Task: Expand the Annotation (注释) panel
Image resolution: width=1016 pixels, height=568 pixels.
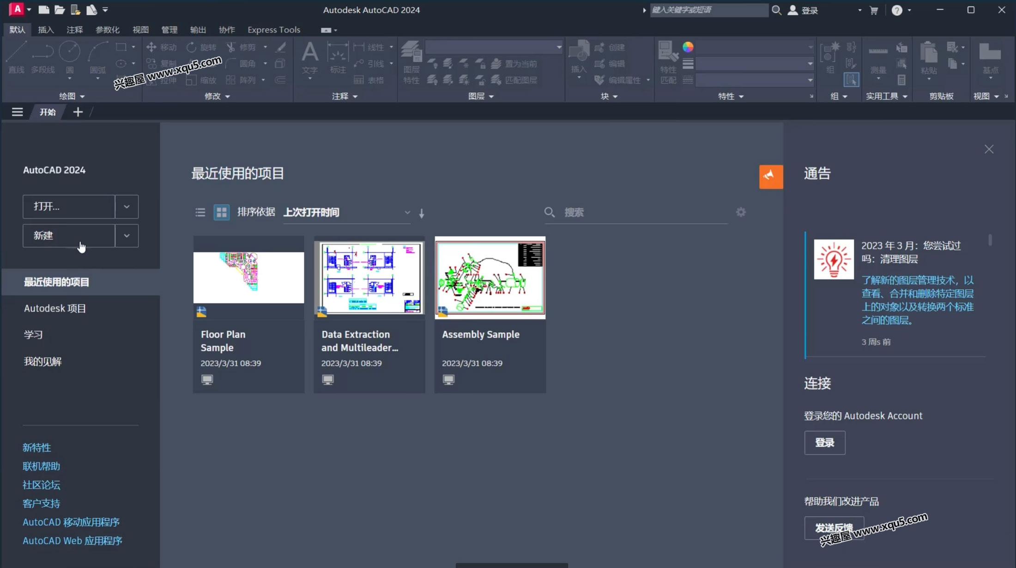Action: click(345, 96)
